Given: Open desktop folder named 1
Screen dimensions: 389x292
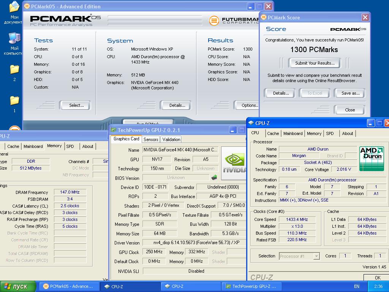Looking at the screenshot, I should [x=14, y=104].
